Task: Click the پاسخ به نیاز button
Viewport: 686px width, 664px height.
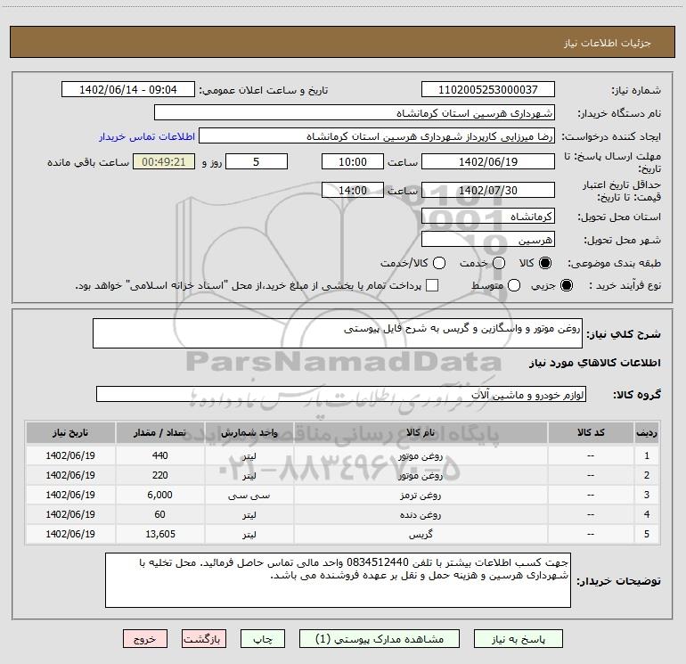Action: click(x=519, y=639)
